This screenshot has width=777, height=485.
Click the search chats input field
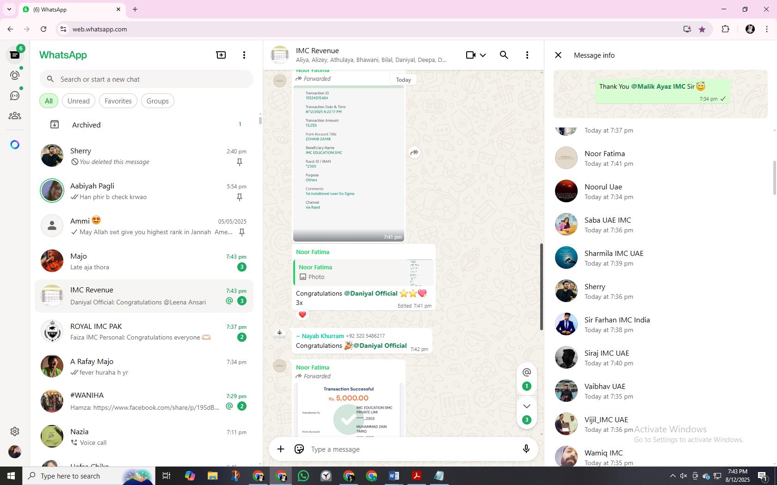[x=147, y=79]
